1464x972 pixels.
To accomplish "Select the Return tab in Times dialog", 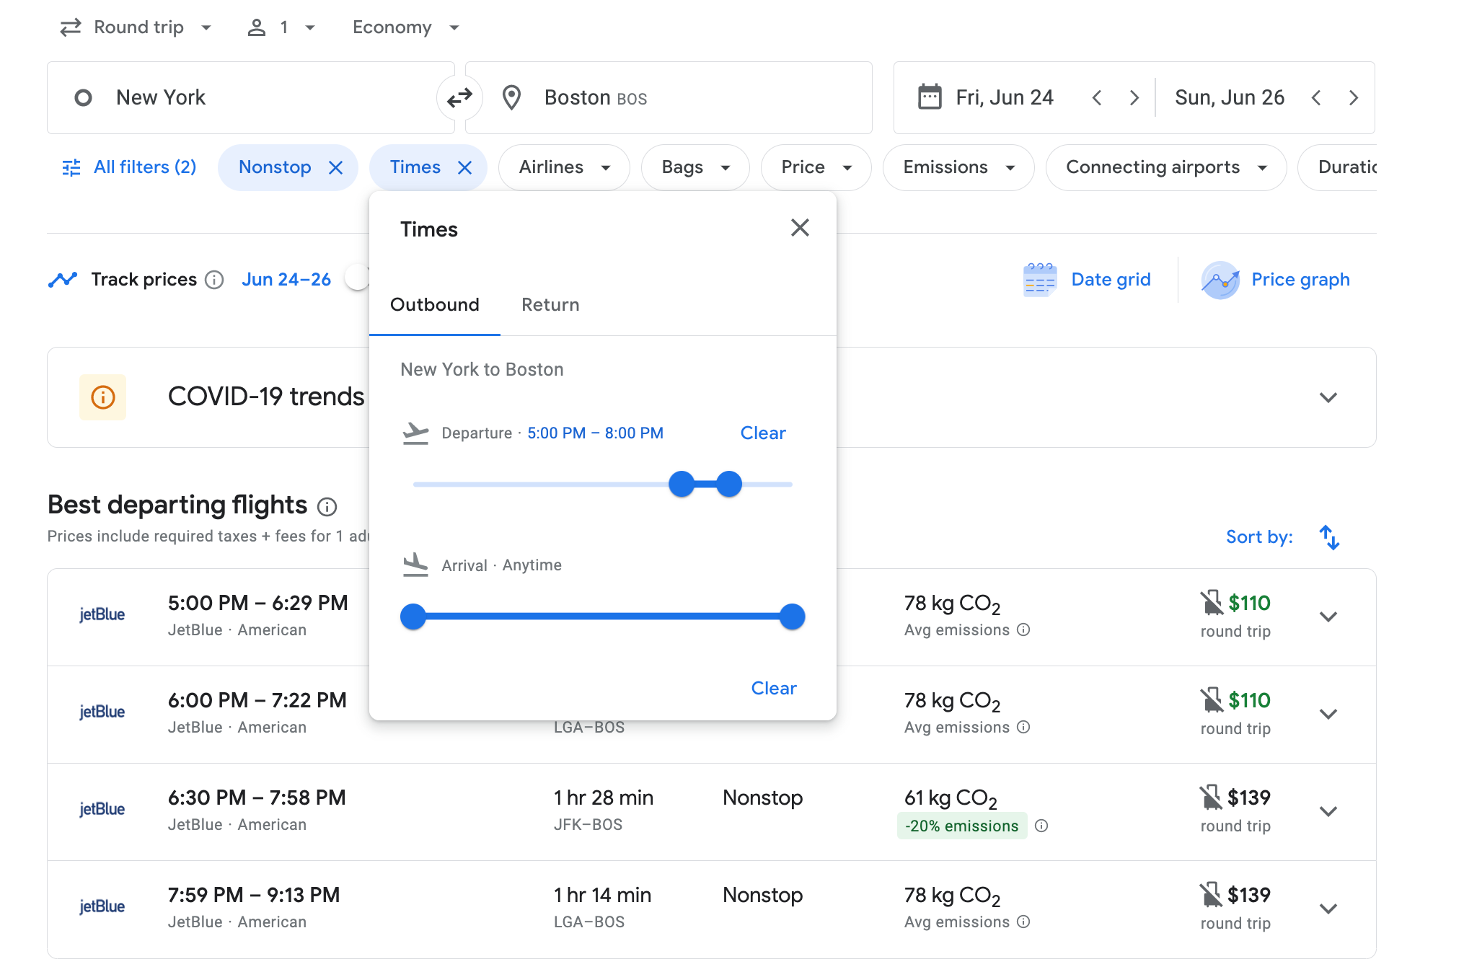I will pos(550,305).
